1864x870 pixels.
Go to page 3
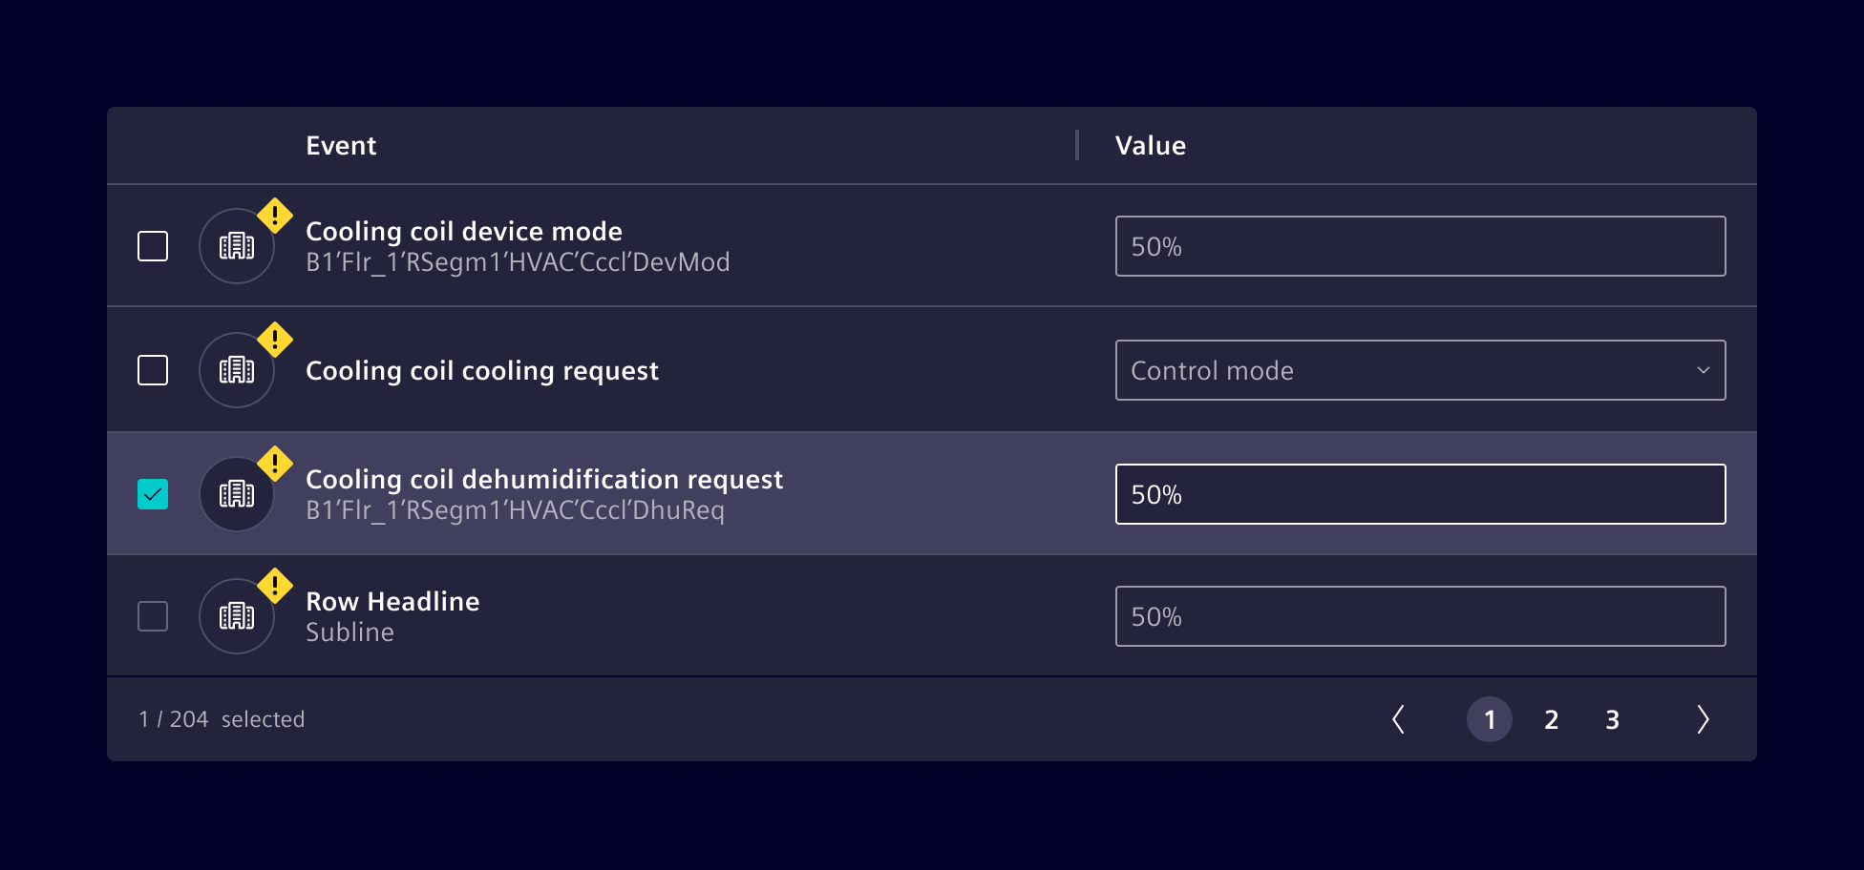point(1612,719)
